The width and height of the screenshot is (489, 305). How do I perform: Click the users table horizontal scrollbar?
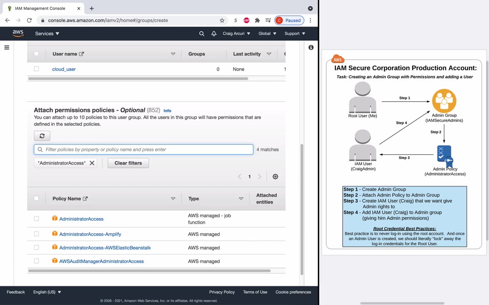click(x=138, y=78)
